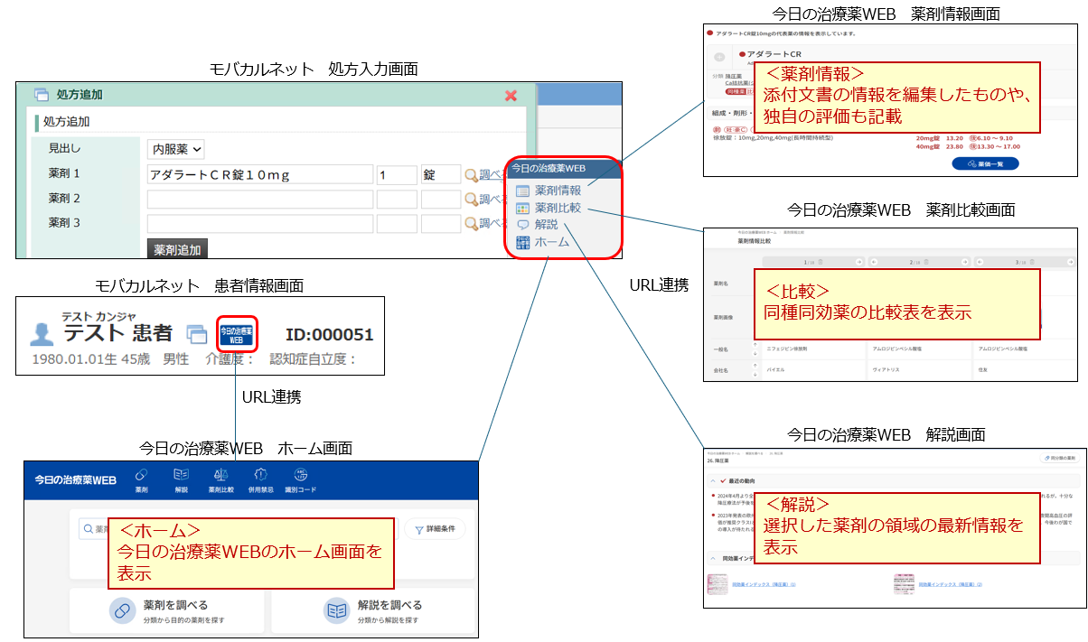This screenshot has height=642, width=1088.
Task: Click the 薬剤 2 quantity field
Action: point(397,200)
